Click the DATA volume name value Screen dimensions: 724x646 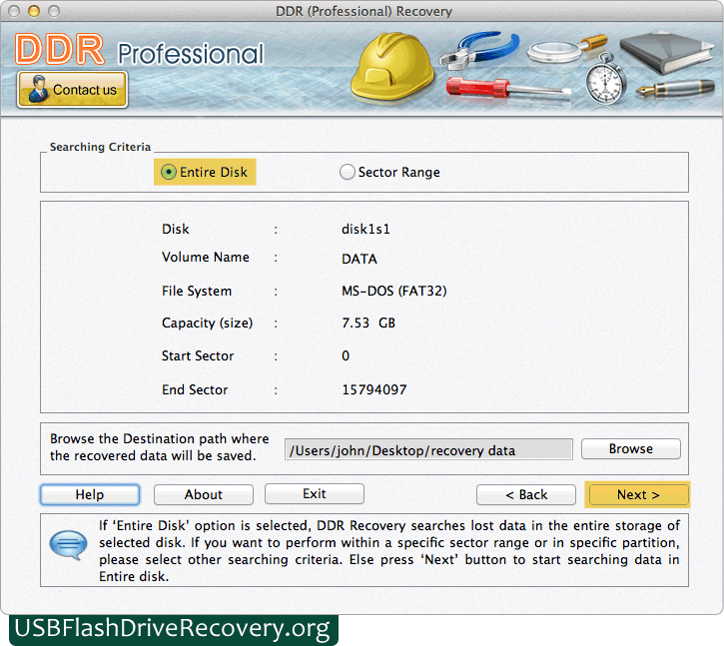tap(360, 259)
